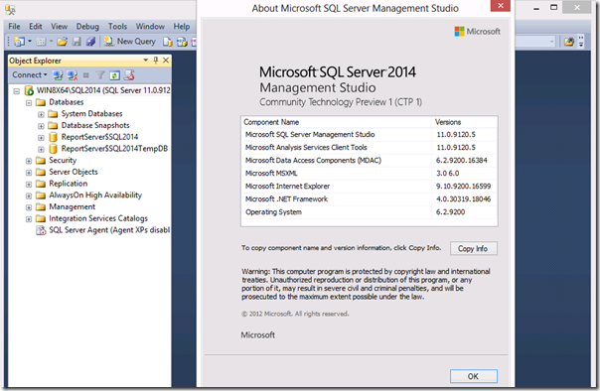Expand the Management node
The width and height of the screenshot is (600, 391).
(x=29, y=207)
